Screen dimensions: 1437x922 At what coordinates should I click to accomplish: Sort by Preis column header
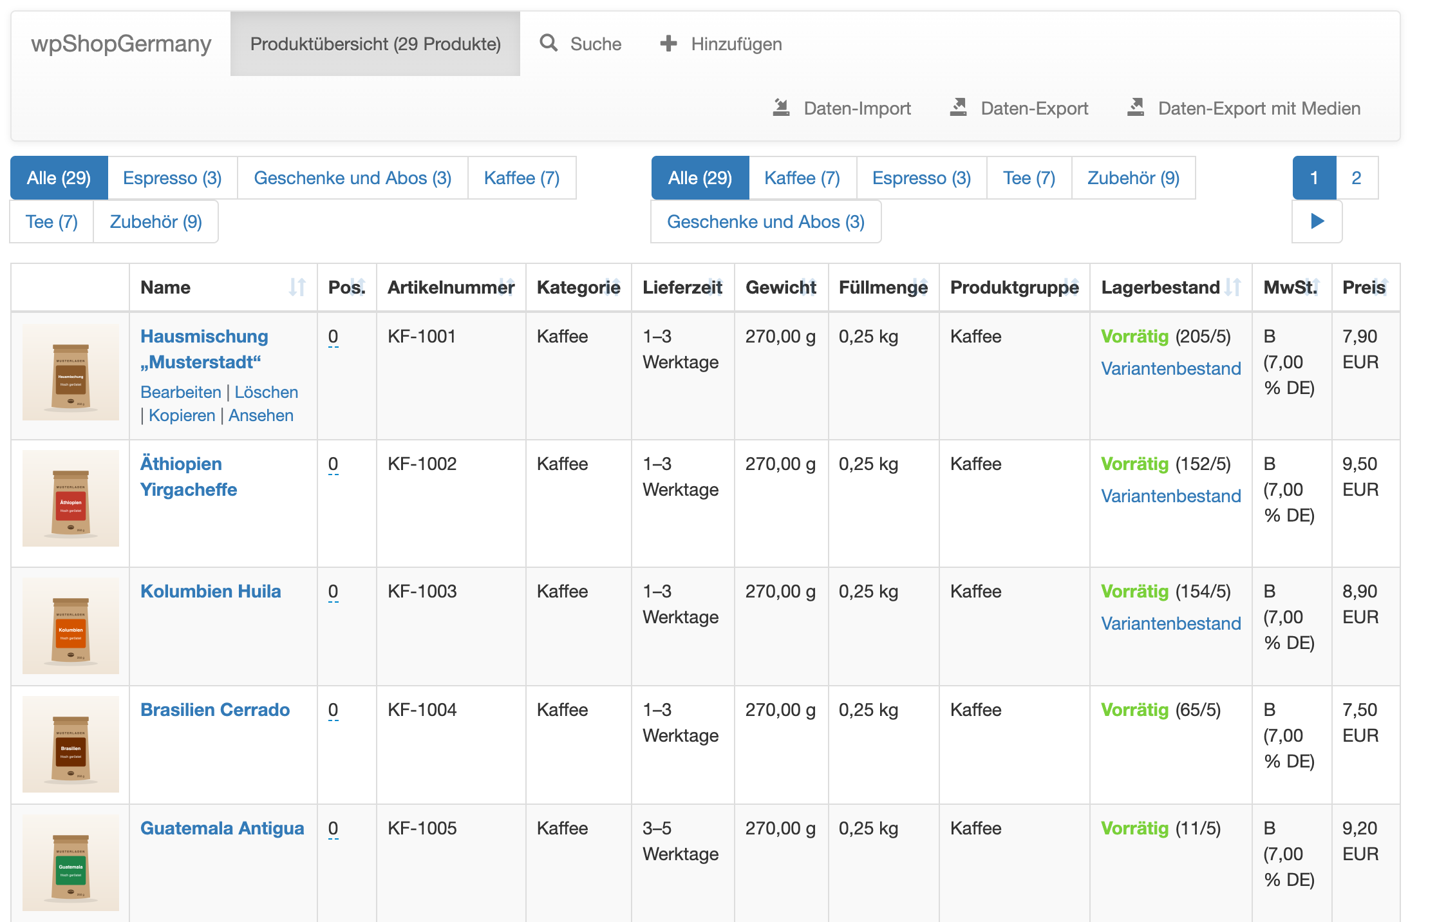click(x=1364, y=287)
